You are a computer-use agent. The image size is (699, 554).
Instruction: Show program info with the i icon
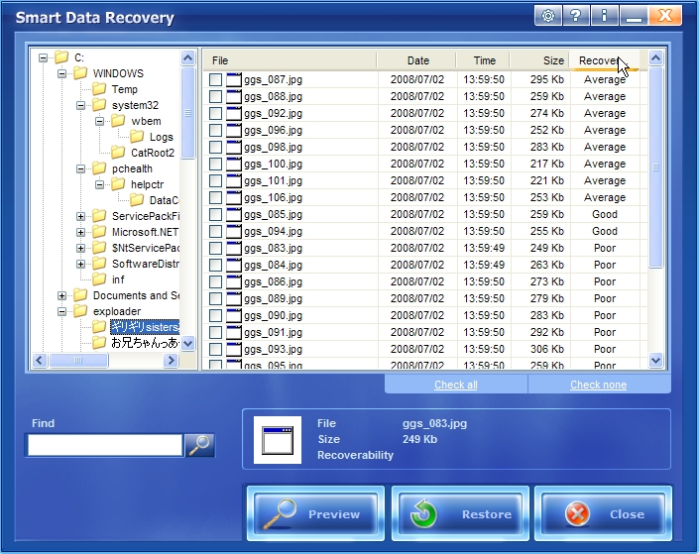click(604, 16)
